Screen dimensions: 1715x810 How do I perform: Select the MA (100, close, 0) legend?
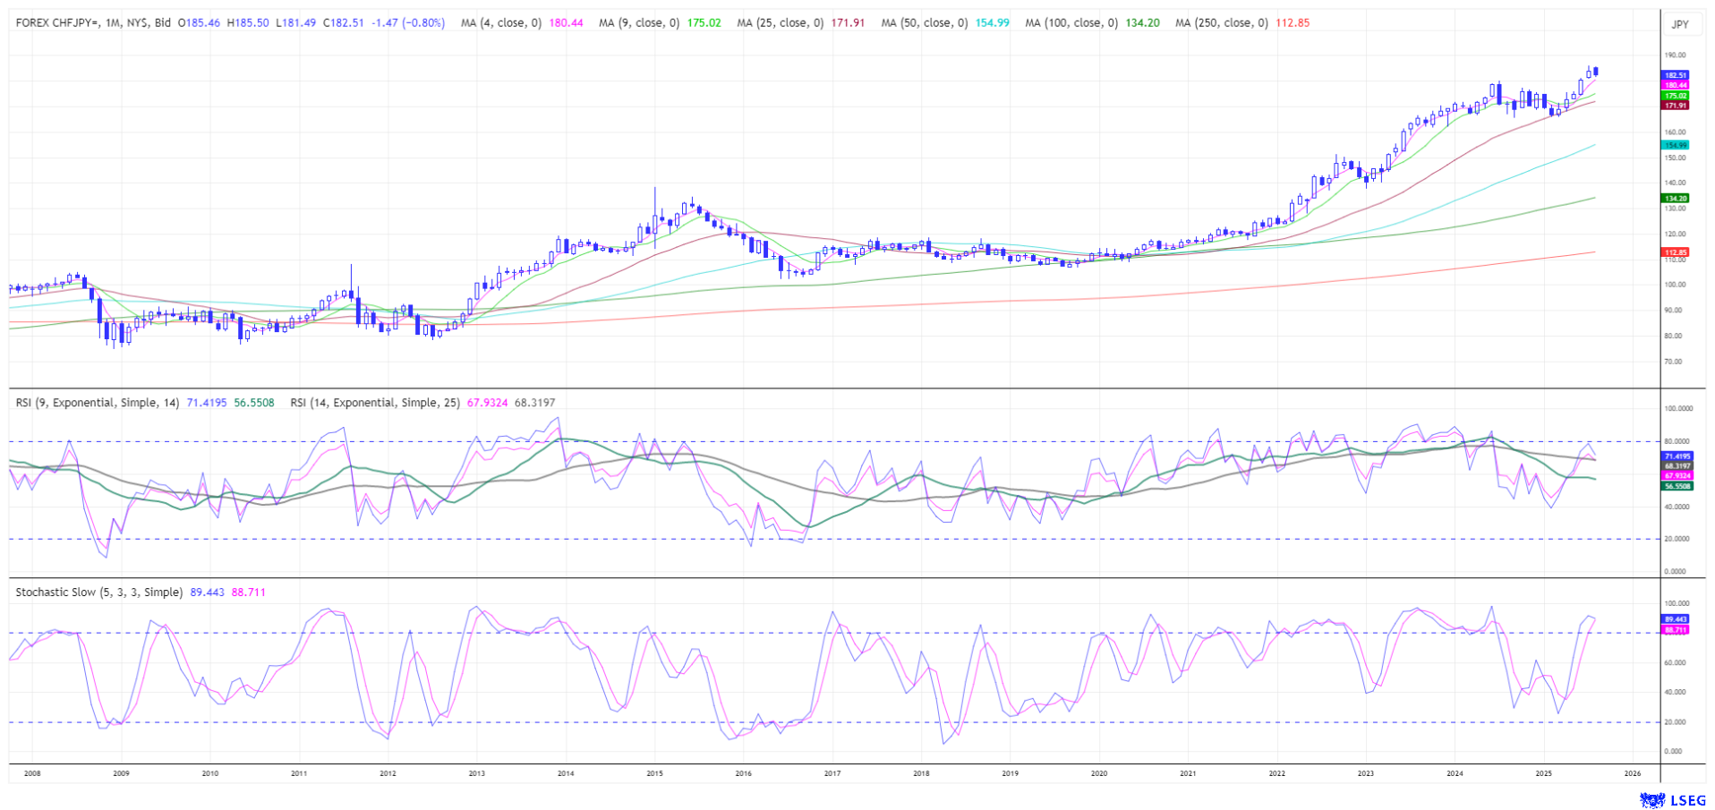[1071, 23]
